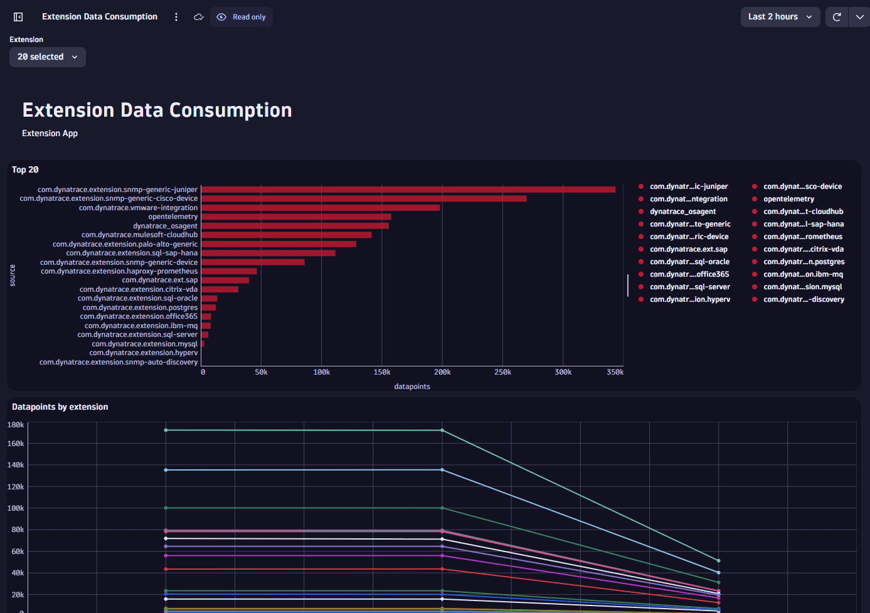Click the haproxy-prometheus axis label
The height and width of the screenshot is (613, 870).
[x=119, y=271]
